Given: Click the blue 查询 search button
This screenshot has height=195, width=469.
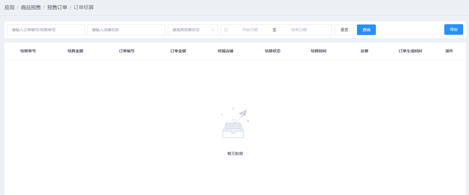Looking at the screenshot, I should [366, 30].
